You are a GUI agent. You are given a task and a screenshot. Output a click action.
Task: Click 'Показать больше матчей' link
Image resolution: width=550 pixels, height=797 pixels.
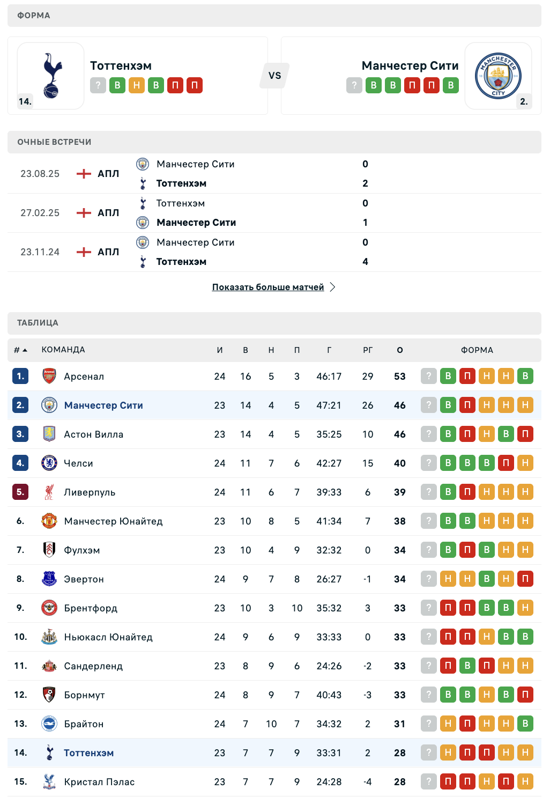point(268,287)
